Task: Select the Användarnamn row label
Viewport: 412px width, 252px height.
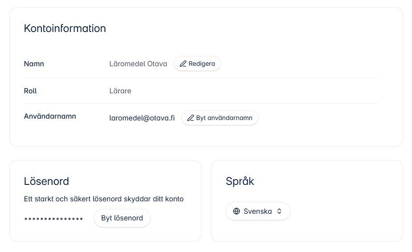Action: tap(50, 116)
